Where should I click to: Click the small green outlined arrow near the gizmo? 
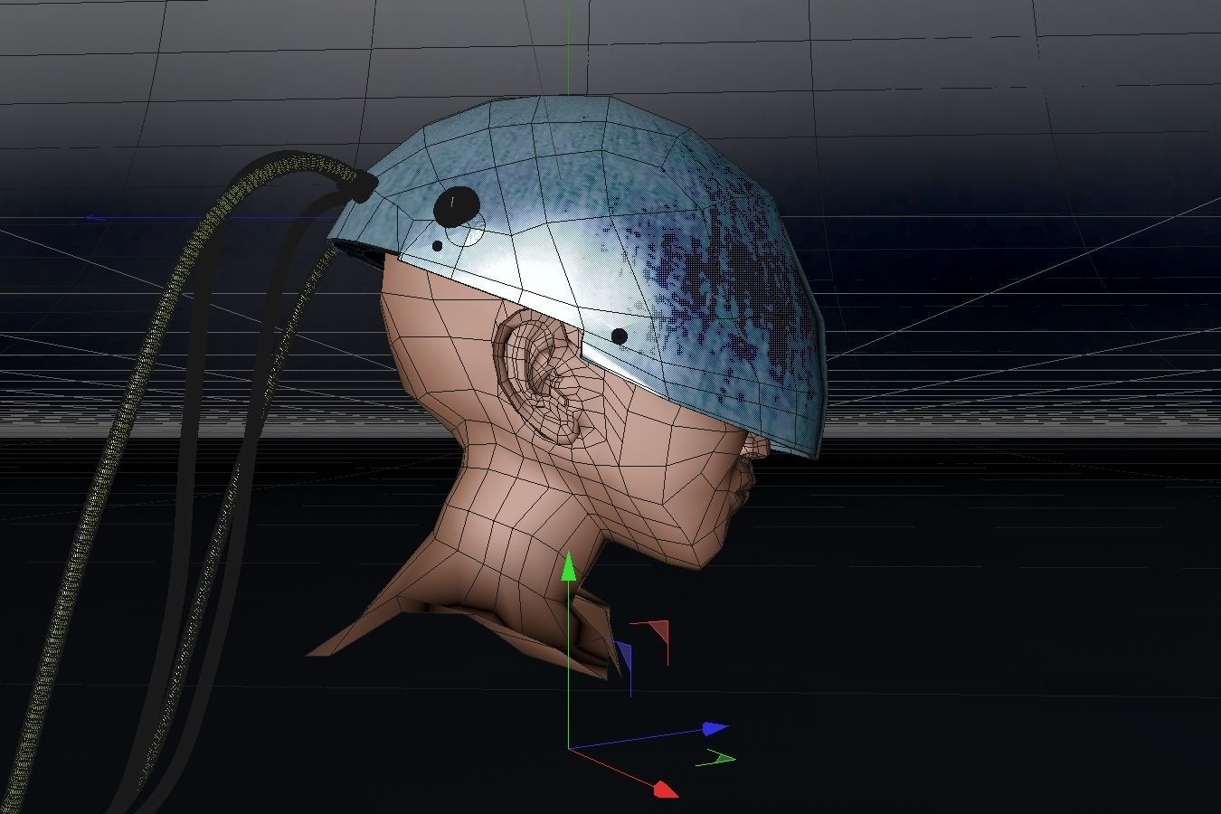716,758
